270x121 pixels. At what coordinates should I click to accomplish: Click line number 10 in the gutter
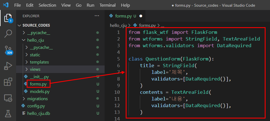(117, 92)
